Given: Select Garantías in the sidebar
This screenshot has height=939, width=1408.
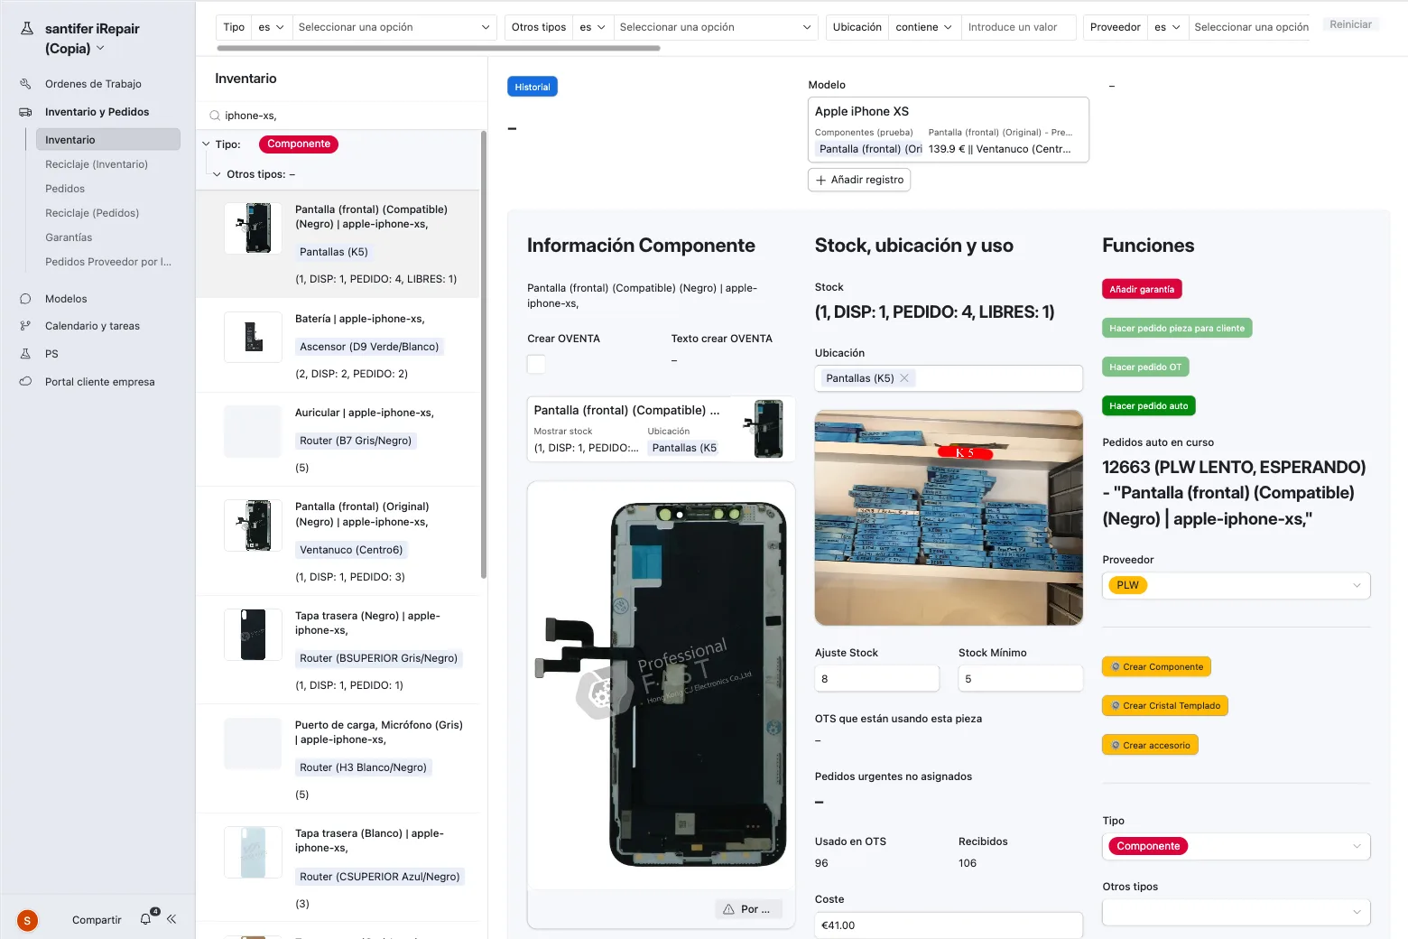Looking at the screenshot, I should click(69, 237).
